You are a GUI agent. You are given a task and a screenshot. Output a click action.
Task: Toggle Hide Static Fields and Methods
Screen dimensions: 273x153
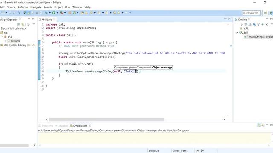(x=258, y=25)
